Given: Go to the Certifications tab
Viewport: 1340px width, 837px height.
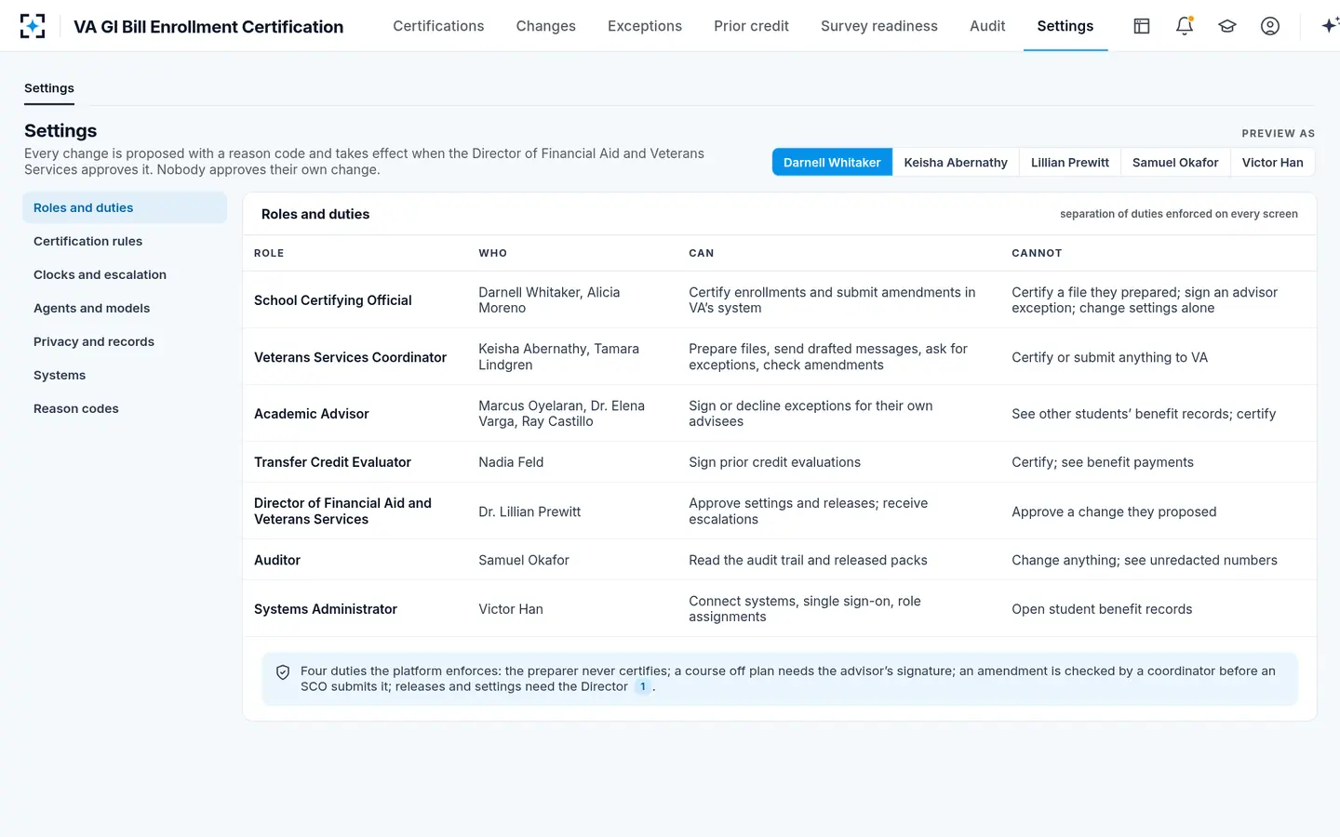Looking at the screenshot, I should 438,26.
